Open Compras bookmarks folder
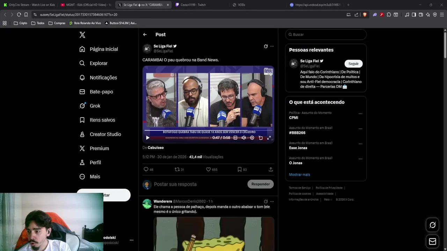Screen dimensions: 447x251 click(x=57, y=23)
